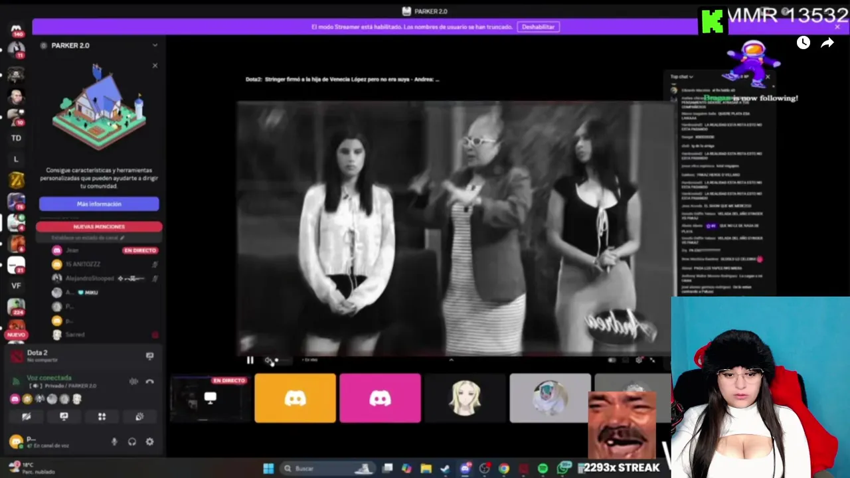Select the pink Discord avatar tile
850x478 pixels.
click(x=380, y=398)
